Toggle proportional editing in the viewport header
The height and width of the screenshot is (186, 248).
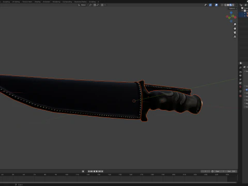(102, 5)
